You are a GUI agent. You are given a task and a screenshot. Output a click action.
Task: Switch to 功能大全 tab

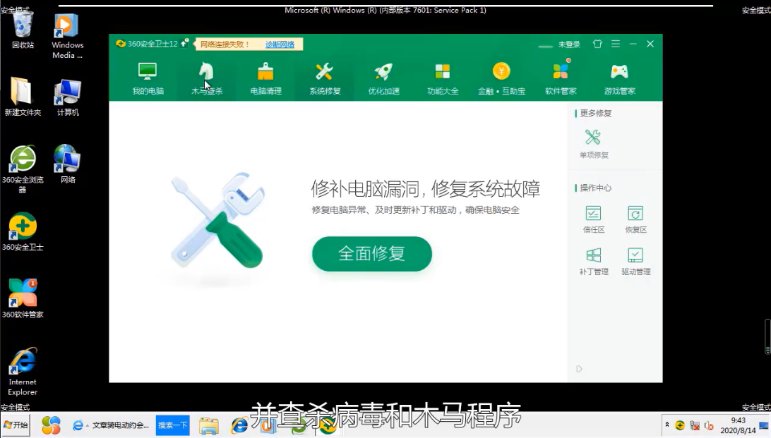443,78
